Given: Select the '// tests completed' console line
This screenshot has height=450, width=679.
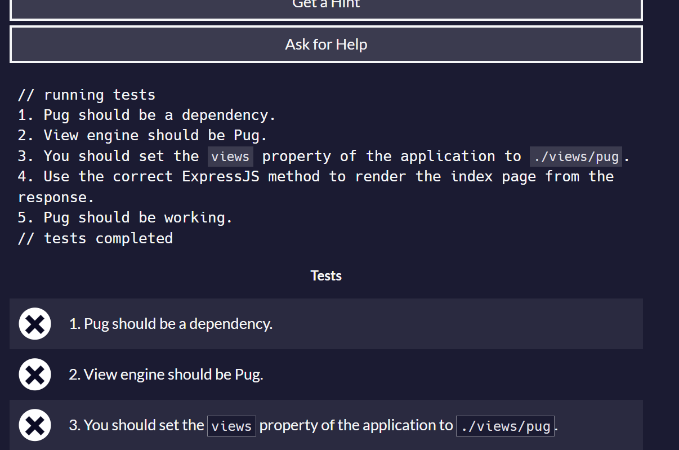Looking at the screenshot, I should pos(95,238).
